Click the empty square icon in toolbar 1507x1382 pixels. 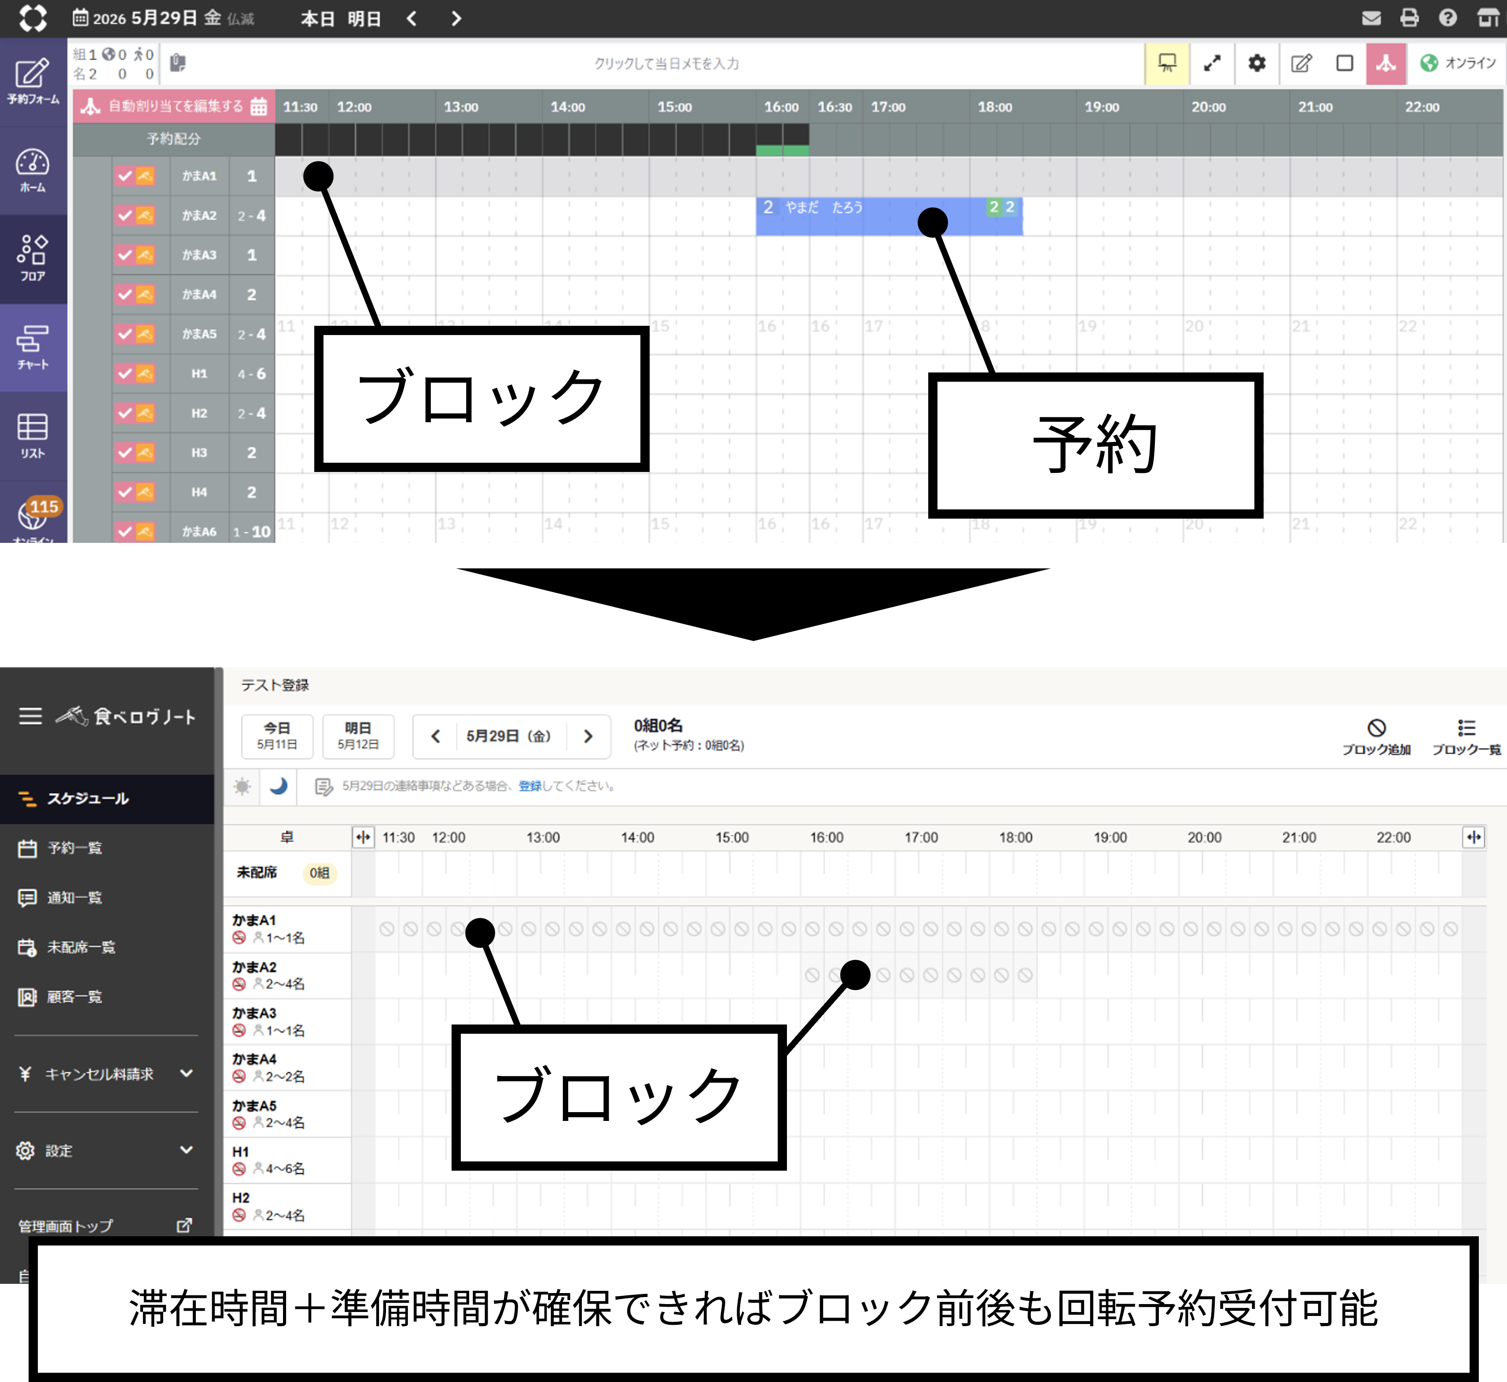[x=1344, y=63]
